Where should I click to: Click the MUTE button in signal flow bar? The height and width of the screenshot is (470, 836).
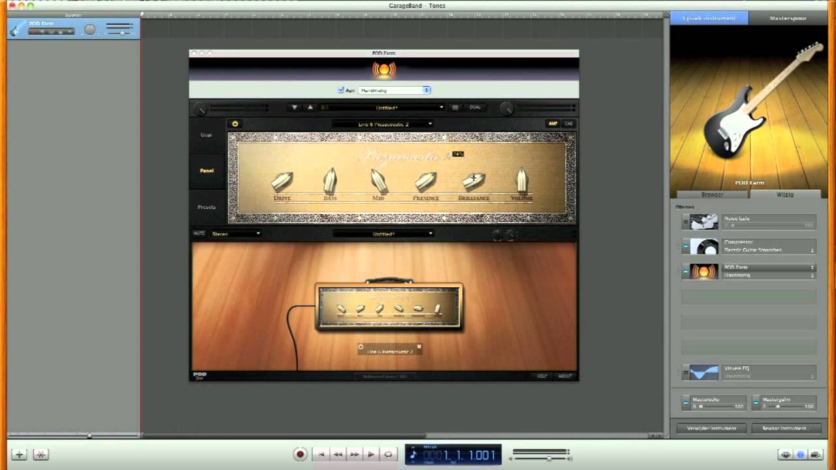199,233
